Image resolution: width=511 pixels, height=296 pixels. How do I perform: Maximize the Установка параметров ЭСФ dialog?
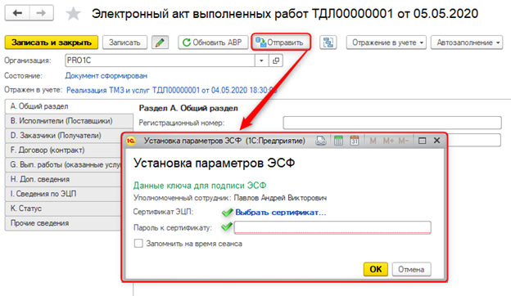422,141
